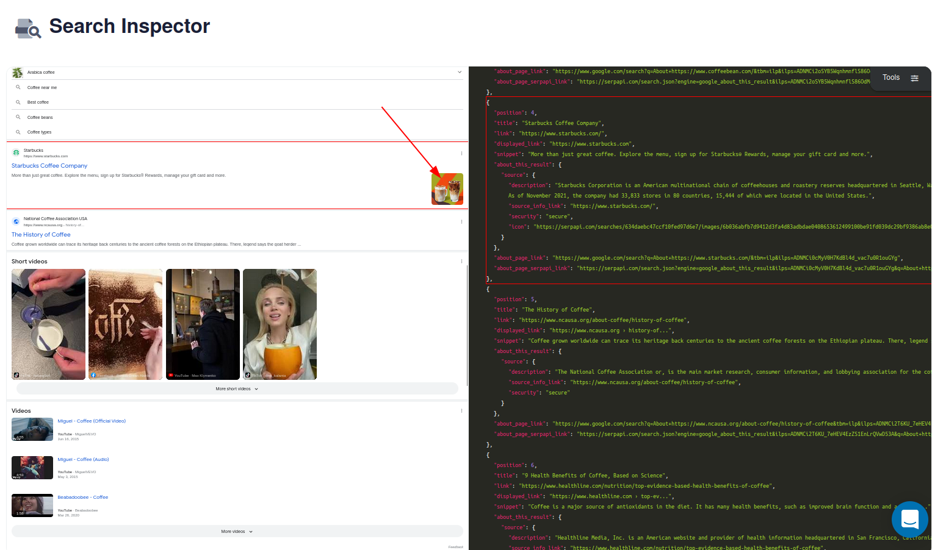This screenshot has height=550, width=932.
Task: Expand More short videos
Action: [x=236, y=388]
